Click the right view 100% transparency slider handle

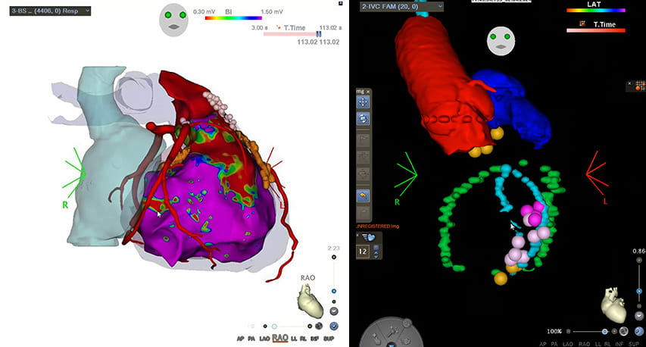pos(604,331)
